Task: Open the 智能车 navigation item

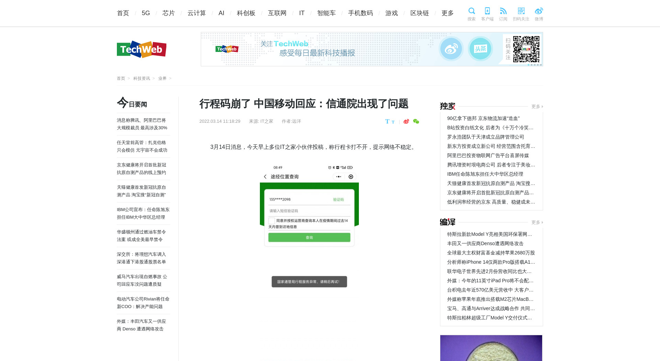Action: 327,13
